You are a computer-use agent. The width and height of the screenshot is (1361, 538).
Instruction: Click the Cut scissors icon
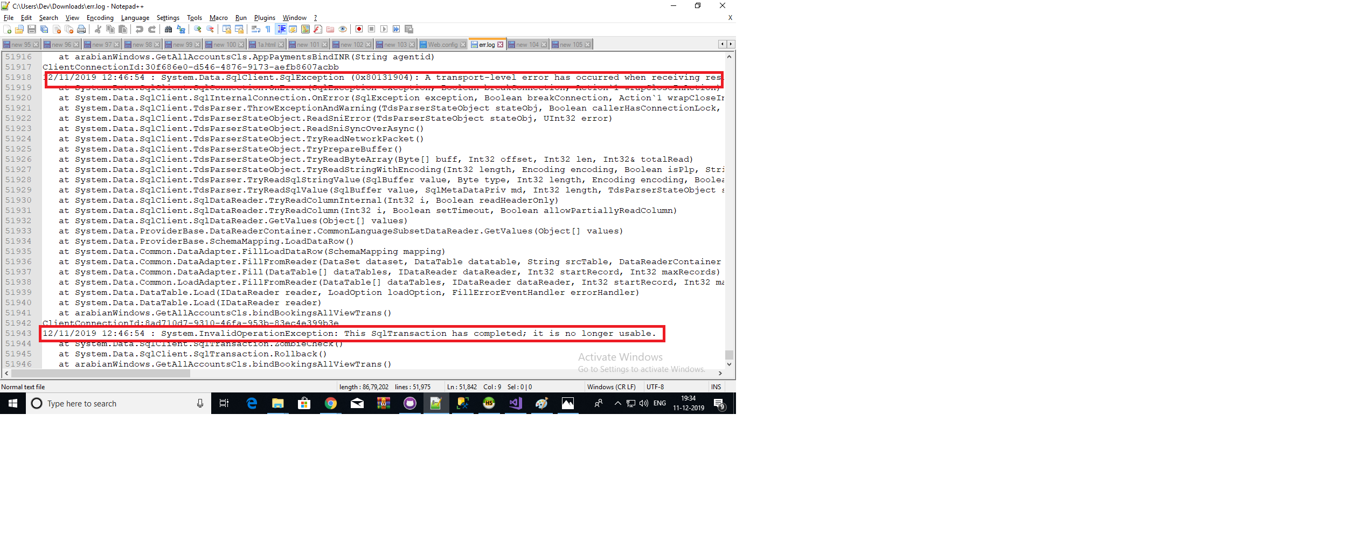(98, 29)
